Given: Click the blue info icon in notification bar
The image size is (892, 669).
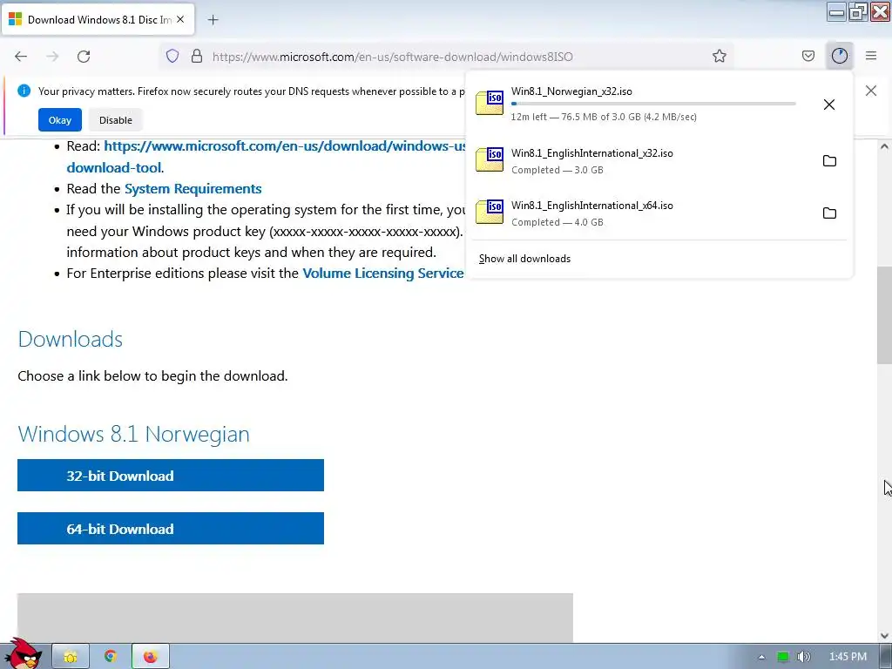Looking at the screenshot, I should point(24,91).
